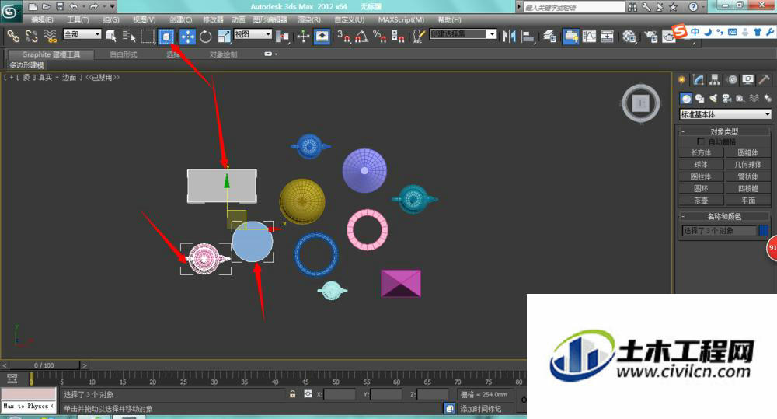Open the undo history dropdown arrow

click(x=83, y=6)
